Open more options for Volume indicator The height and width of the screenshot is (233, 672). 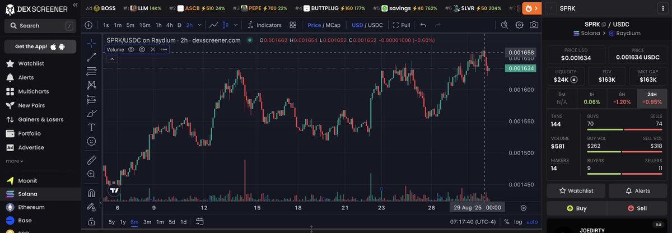pyautogui.click(x=164, y=49)
